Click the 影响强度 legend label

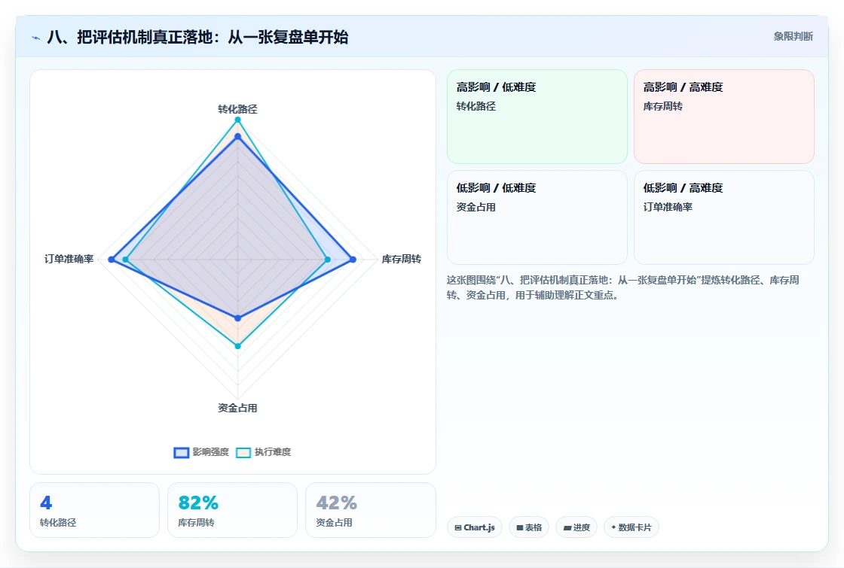(210, 452)
